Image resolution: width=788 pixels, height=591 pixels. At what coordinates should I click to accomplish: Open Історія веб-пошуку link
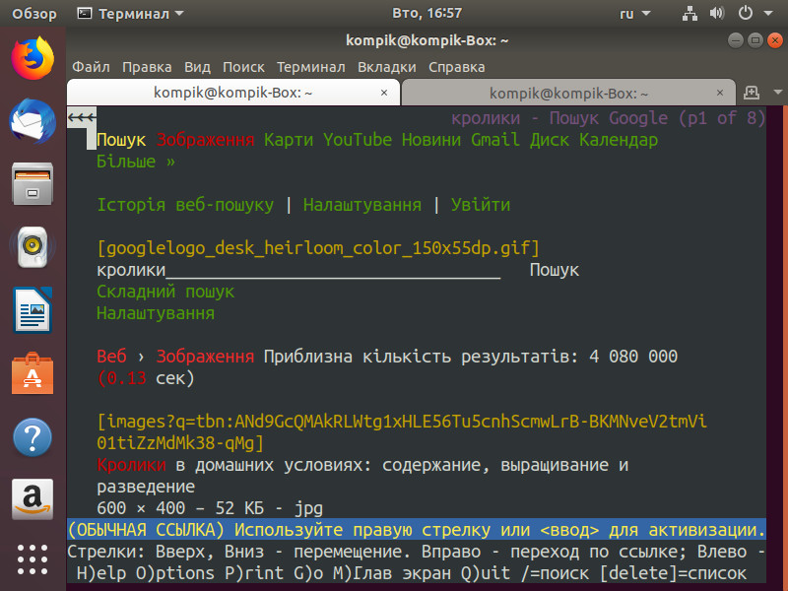coord(185,205)
